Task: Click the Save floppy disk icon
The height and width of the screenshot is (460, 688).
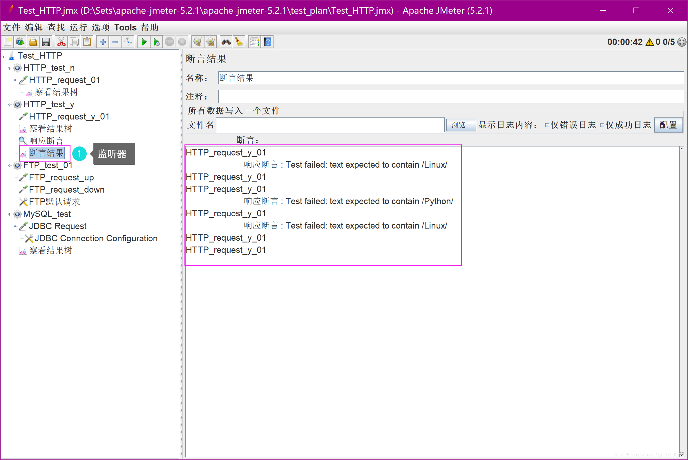Action: pyautogui.click(x=46, y=42)
